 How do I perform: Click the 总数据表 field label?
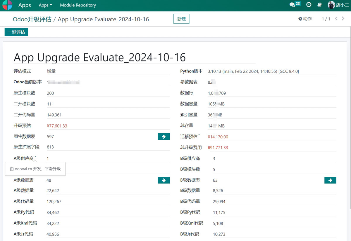click(189, 82)
